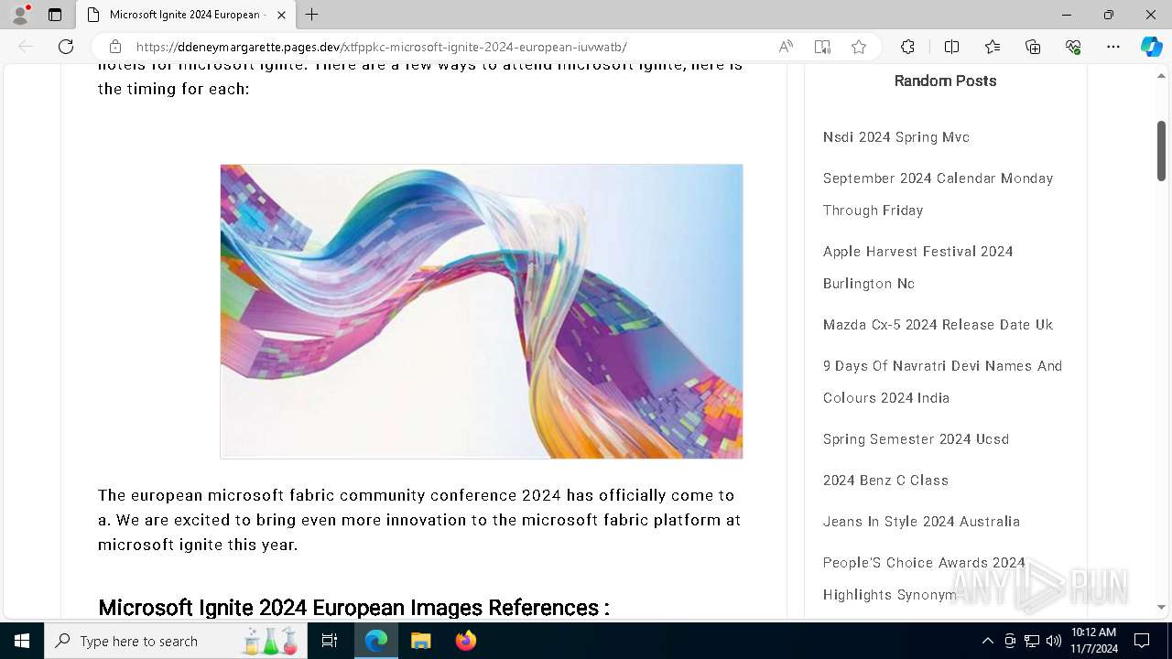Open Collections panel
Viewport: 1172px width, 659px height.
coord(1033,47)
